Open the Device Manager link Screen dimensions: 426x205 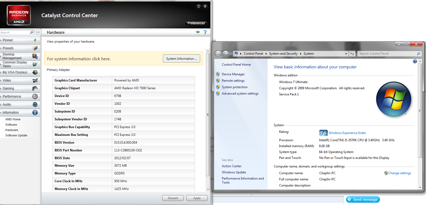[233, 74]
